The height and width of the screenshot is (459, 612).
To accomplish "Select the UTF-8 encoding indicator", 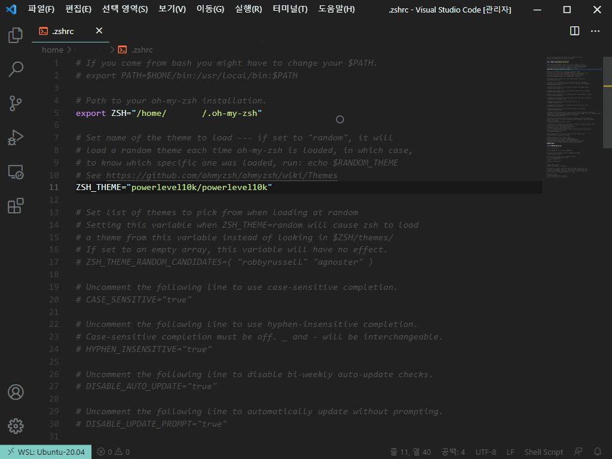I will (x=485, y=452).
